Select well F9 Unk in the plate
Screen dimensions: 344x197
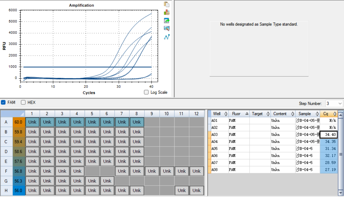152,171
